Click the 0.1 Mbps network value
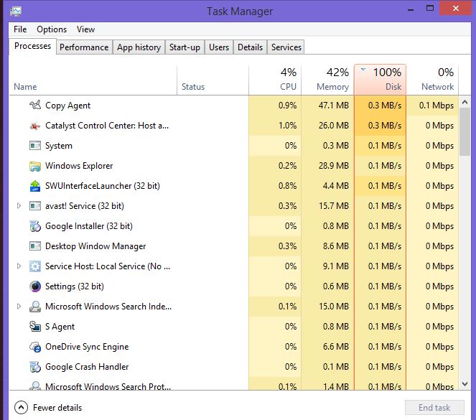Image resolution: width=476 pixels, height=420 pixels. pyautogui.click(x=437, y=106)
